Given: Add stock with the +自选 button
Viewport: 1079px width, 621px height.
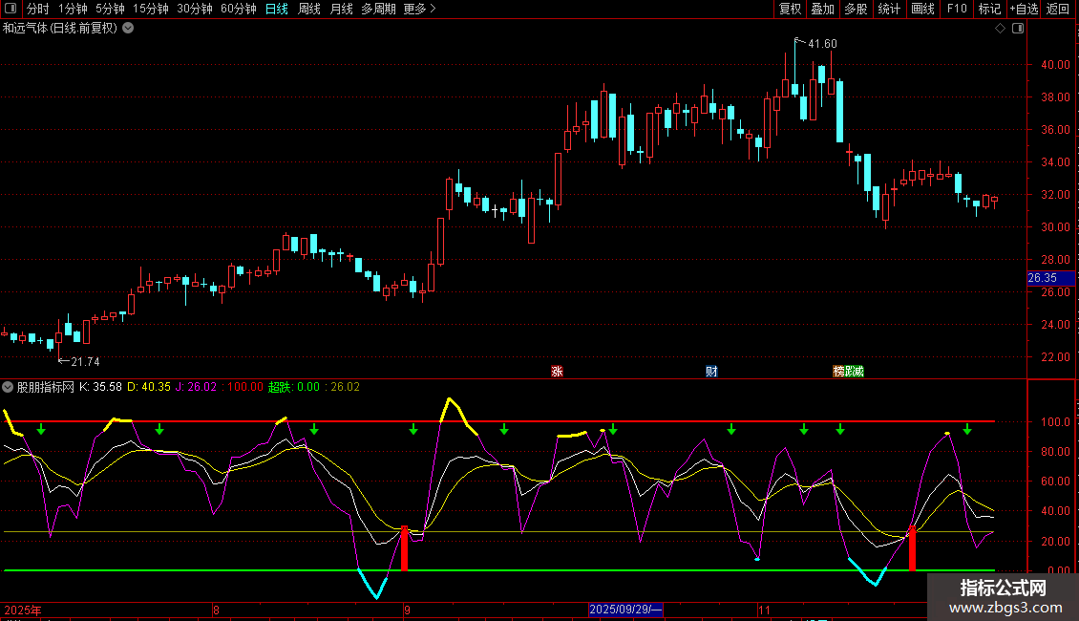Looking at the screenshot, I should [1023, 10].
